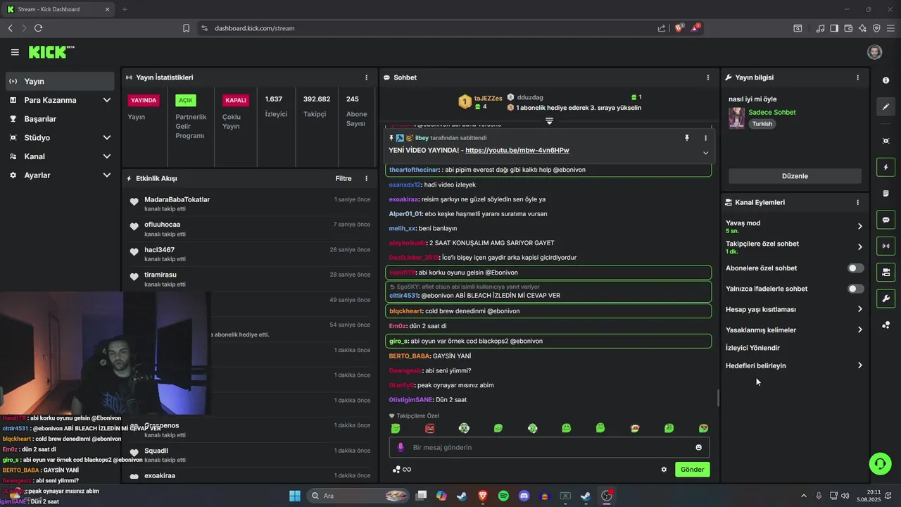Click the Kick logo

pos(51,52)
